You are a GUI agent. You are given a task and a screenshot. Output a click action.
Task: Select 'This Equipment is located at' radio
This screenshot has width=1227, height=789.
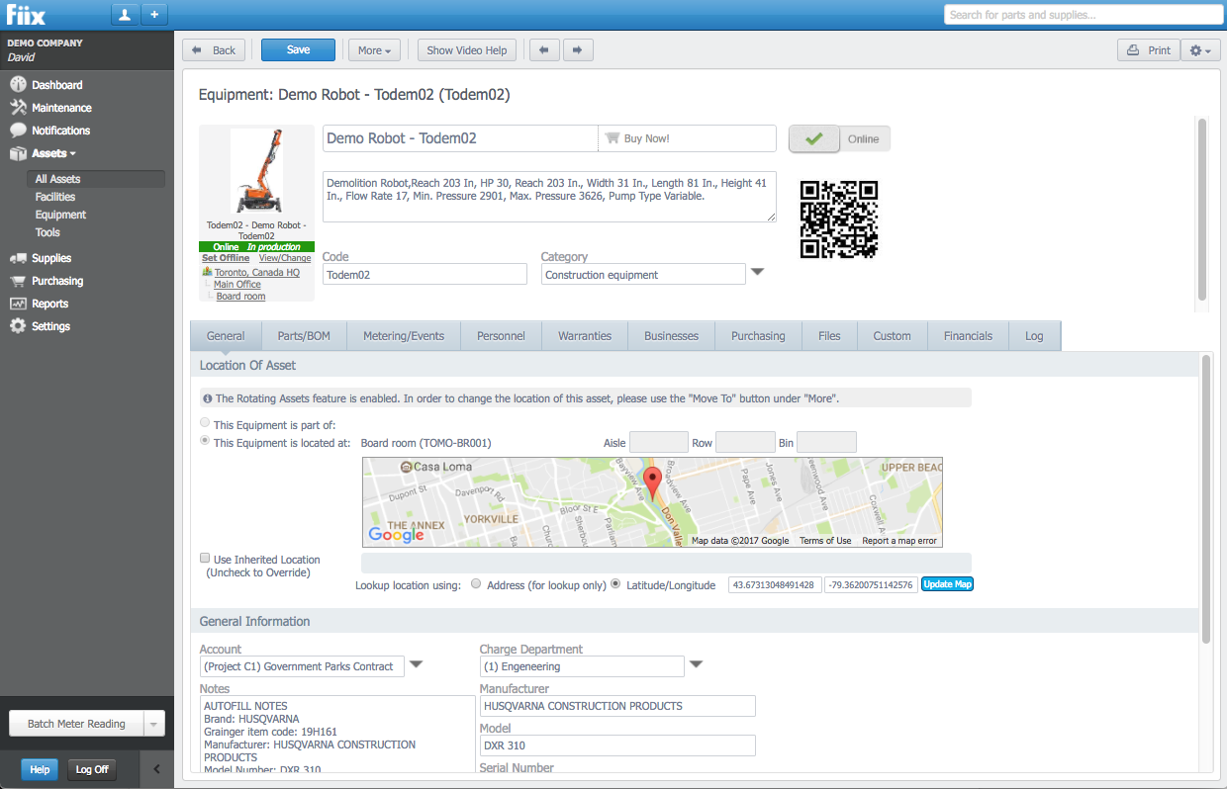pyautogui.click(x=206, y=441)
